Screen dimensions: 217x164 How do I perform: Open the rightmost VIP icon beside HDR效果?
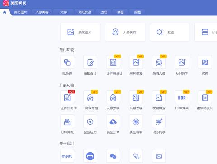click(205, 98)
